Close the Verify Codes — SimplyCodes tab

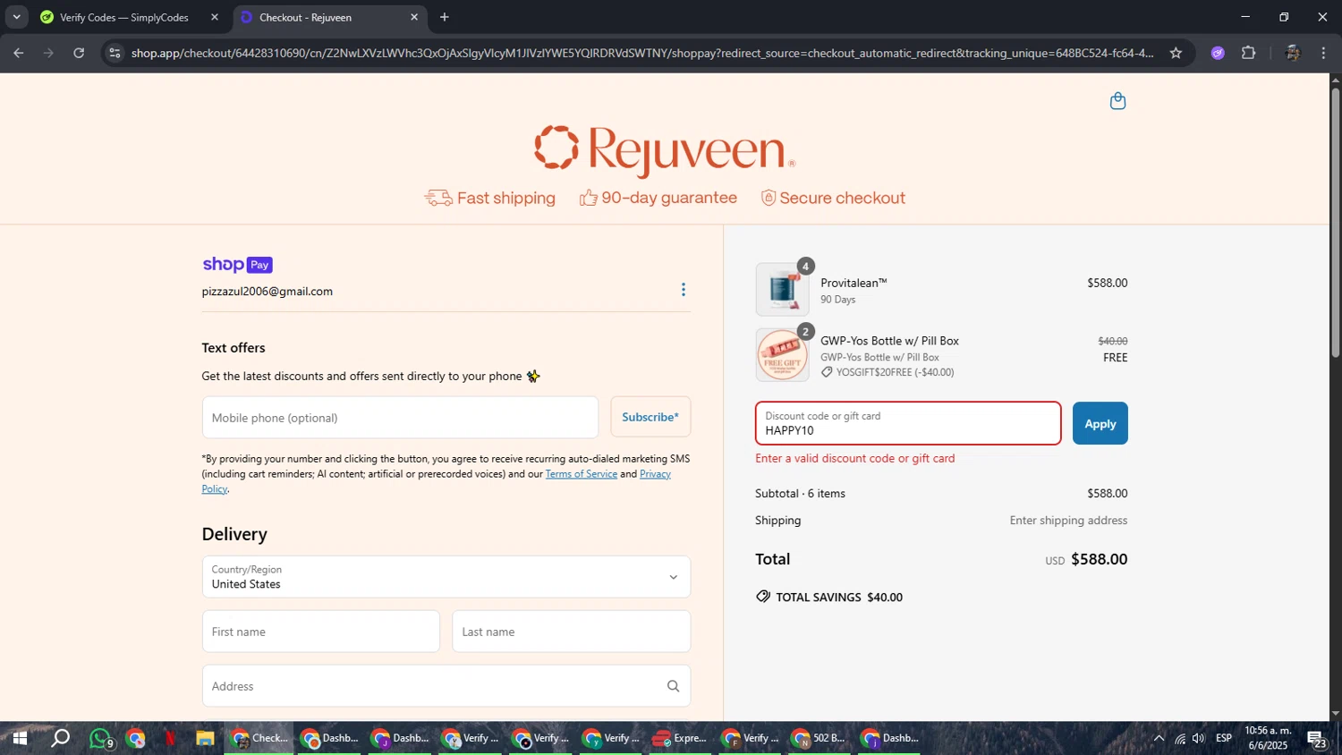point(215,17)
